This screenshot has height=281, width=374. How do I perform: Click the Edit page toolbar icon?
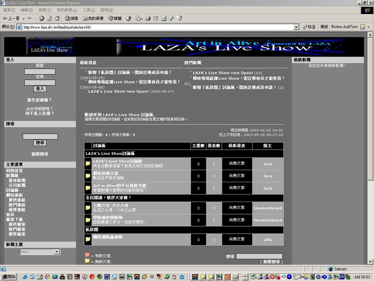[x=156, y=18]
